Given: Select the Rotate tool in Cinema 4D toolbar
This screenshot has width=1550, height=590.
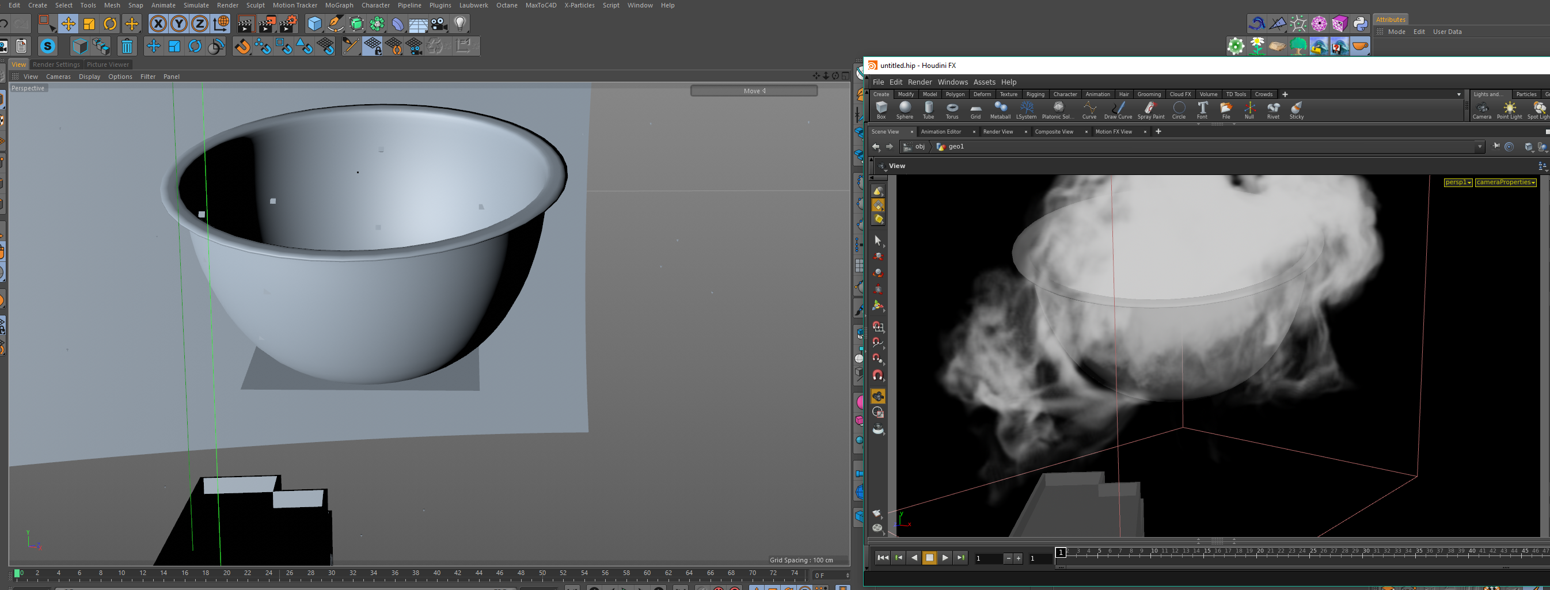Looking at the screenshot, I should pos(110,24).
